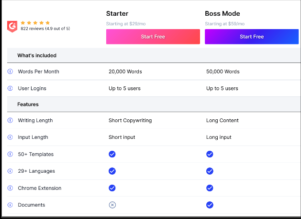Open the info icon beside User Logins
Image resolution: width=301 pixels, height=219 pixels.
pyautogui.click(x=10, y=88)
